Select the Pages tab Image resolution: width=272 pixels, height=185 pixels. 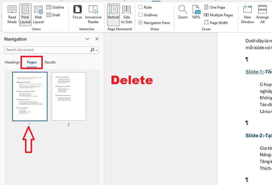tap(32, 62)
